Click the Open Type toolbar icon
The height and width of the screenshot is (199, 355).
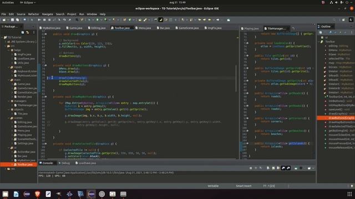point(140,20)
